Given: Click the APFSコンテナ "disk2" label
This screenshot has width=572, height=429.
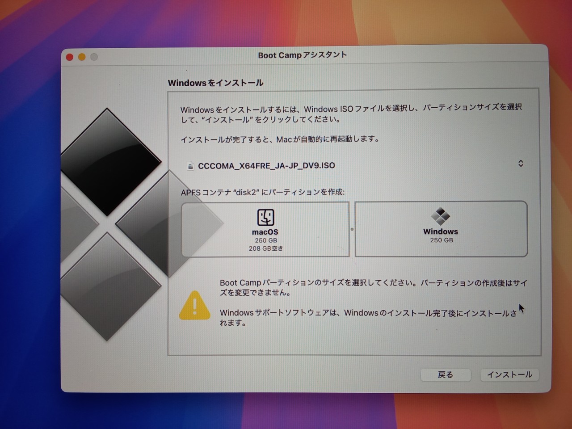Looking at the screenshot, I should [x=263, y=192].
